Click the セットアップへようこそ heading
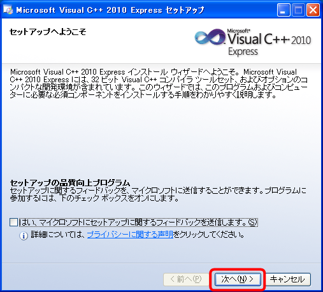The width and height of the screenshot is (323, 292). (x=48, y=32)
